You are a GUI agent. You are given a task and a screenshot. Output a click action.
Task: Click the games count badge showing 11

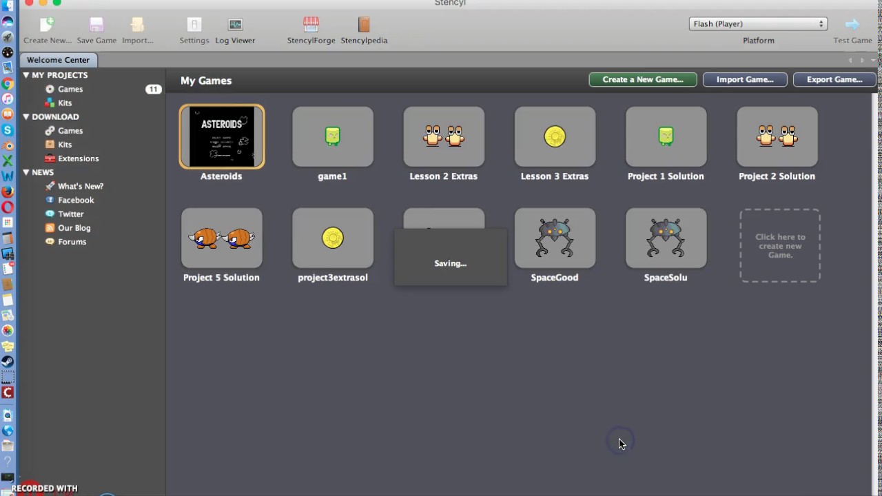pos(153,89)
